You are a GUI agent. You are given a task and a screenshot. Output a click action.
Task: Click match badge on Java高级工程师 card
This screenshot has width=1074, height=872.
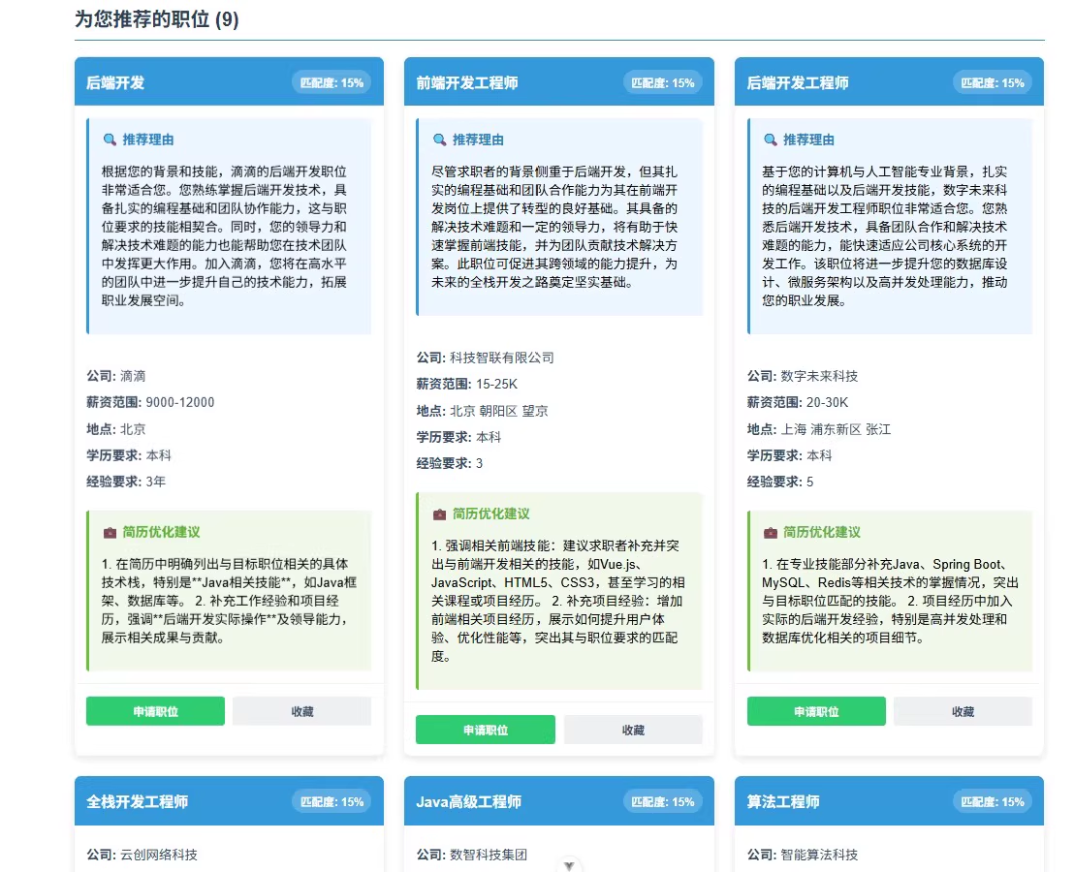[662, 801]
